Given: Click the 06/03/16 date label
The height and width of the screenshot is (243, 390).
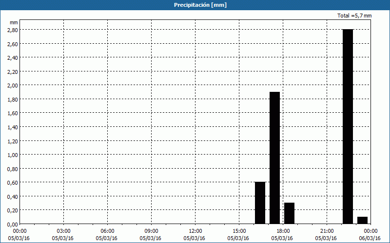Looking at the screenshot, I should [370, 238].
